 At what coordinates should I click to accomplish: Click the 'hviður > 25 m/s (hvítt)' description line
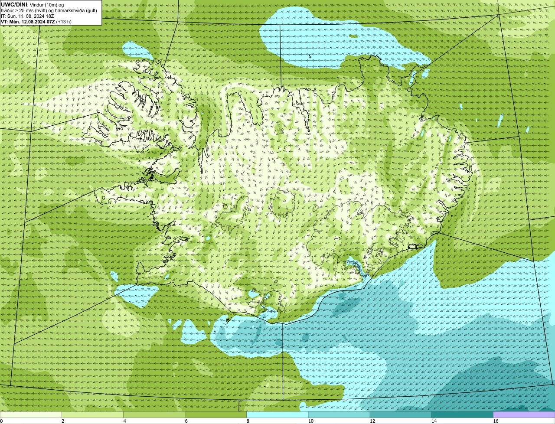pyautogui.click(x=49, y=10)
